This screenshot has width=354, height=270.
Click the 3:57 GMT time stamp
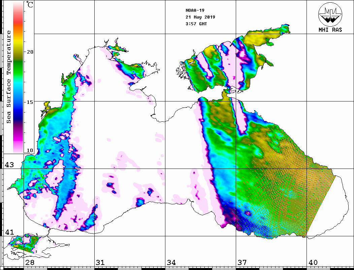tap(196, 24)
